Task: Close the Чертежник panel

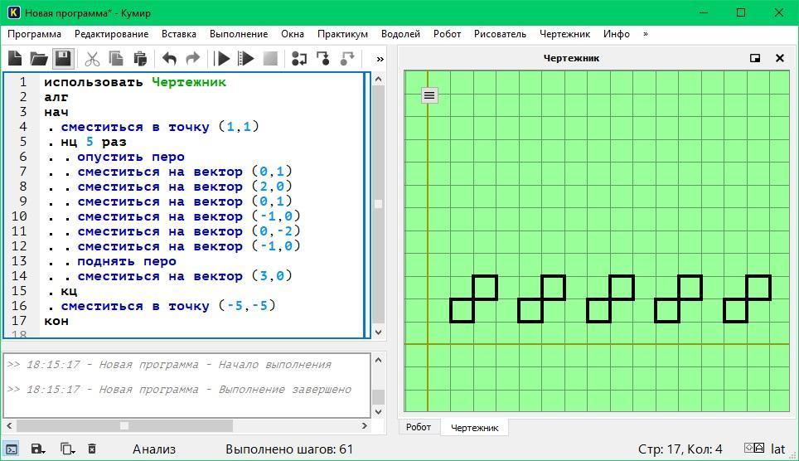Action: [779, 58]
